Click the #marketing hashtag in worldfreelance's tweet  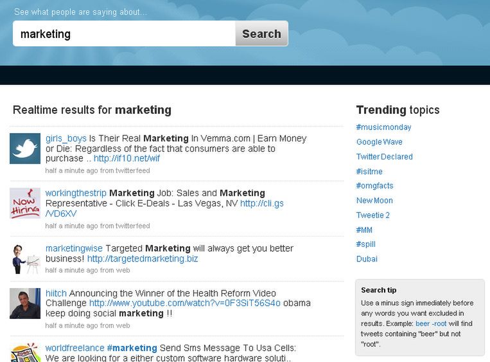click(132, 348)
